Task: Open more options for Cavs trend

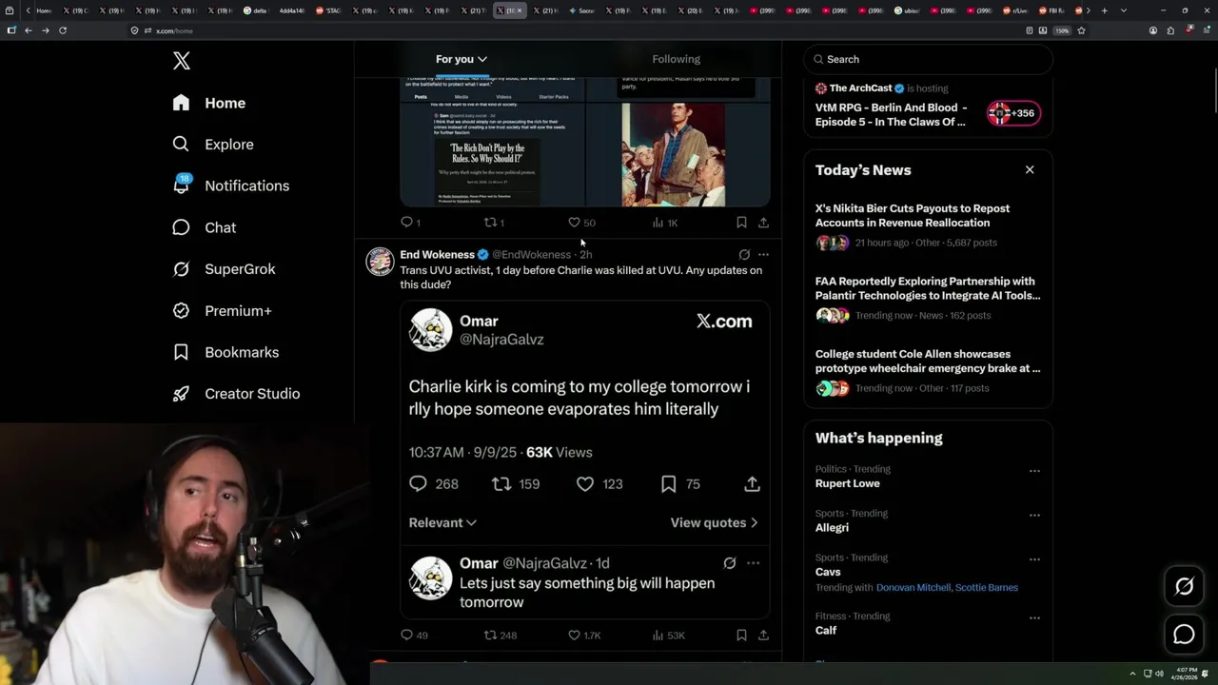Action: (1034, 559)
